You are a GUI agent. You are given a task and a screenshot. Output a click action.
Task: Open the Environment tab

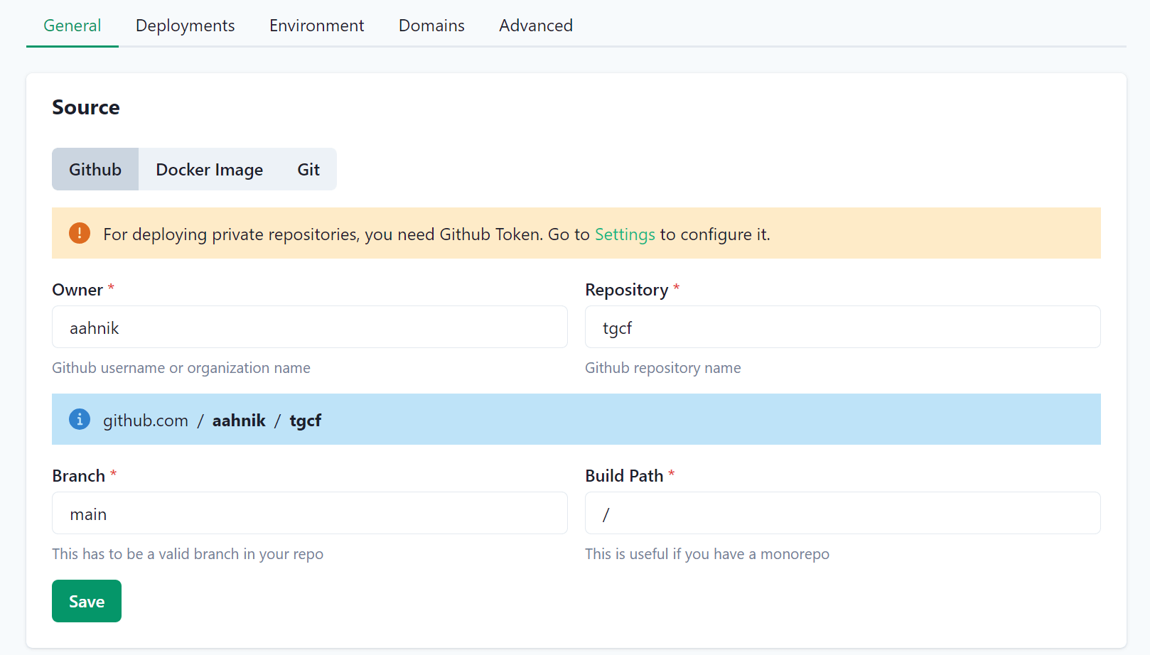317,26
